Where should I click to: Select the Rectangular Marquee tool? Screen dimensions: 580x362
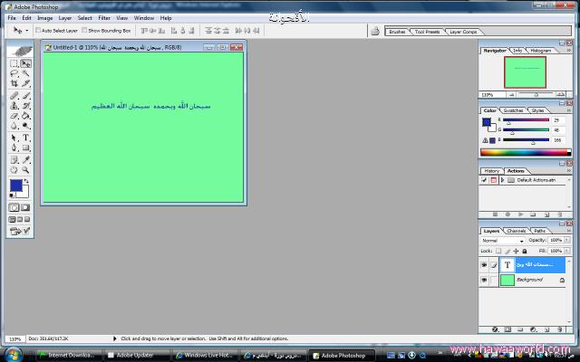(14, 63)
